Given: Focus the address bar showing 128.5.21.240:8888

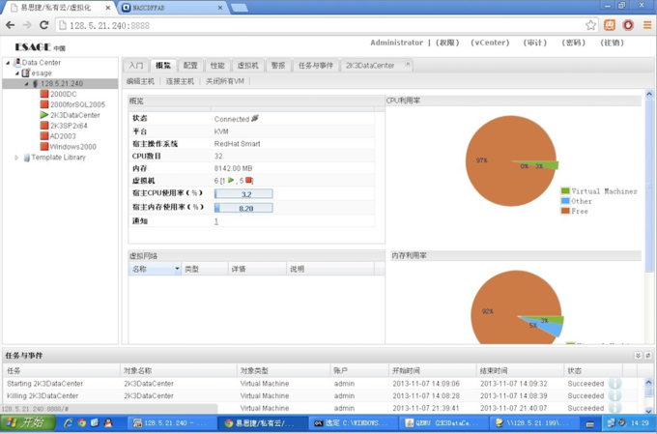Looking at the screenshot, I should [323, 25].
